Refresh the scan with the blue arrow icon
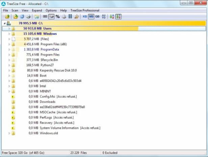The width and height of the screenshot is (208, 157). pos(22,17)
